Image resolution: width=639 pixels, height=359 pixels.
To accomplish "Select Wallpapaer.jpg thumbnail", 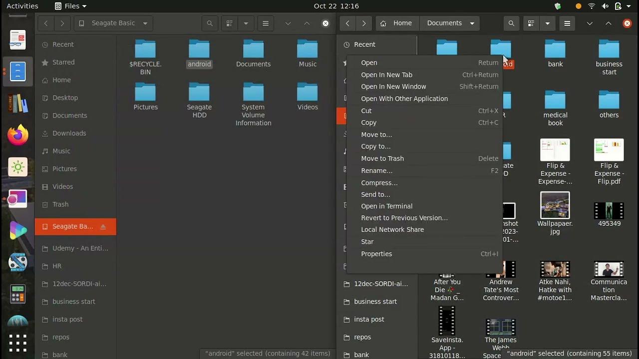I will tap(555, 205).
